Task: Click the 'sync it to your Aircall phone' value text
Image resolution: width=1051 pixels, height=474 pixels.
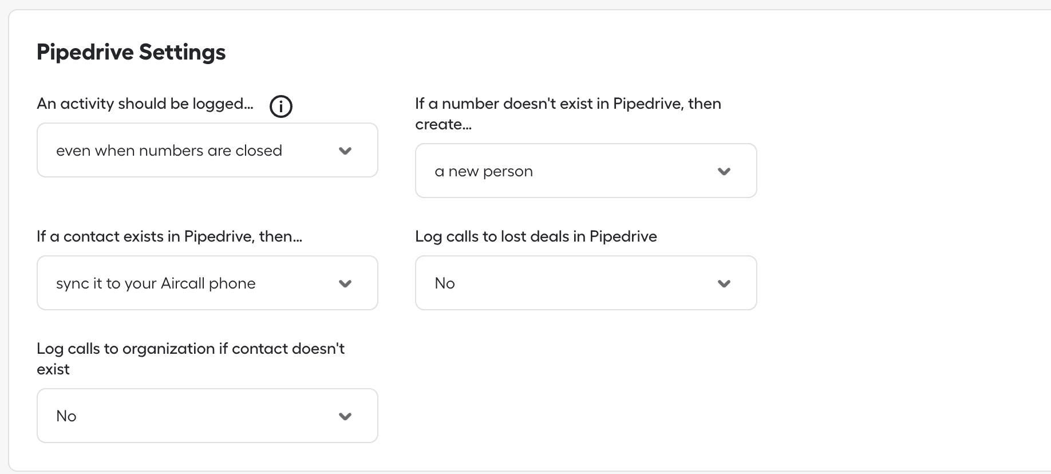Action: [156, 283]
